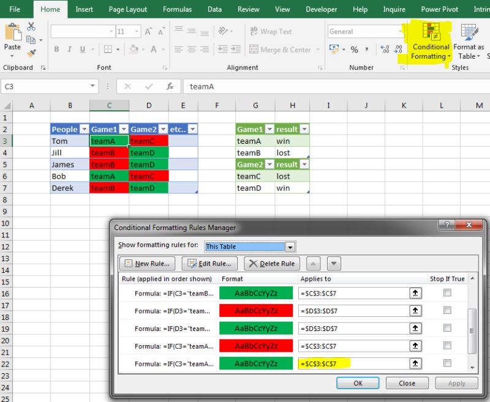490x402 pixels.
Task: Click the New Rule button
Action: (147, 264)
